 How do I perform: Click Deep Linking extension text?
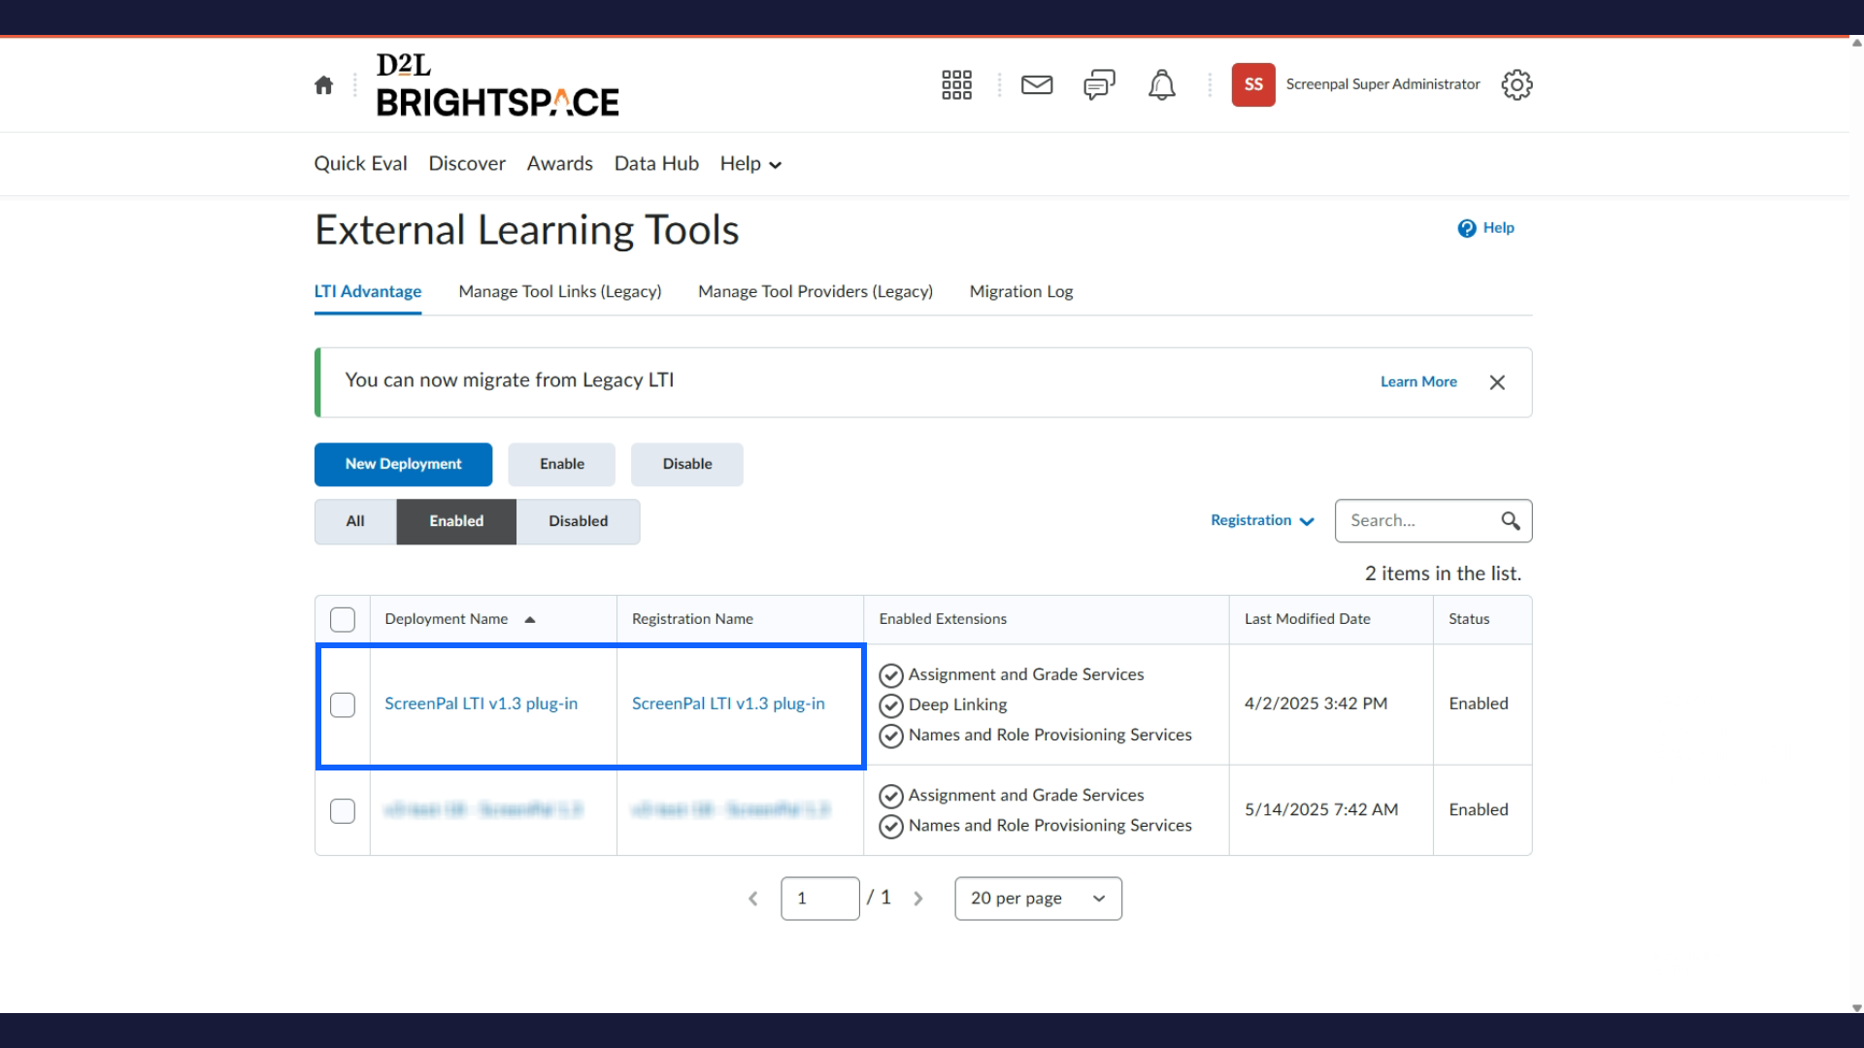tap(957, 705)
